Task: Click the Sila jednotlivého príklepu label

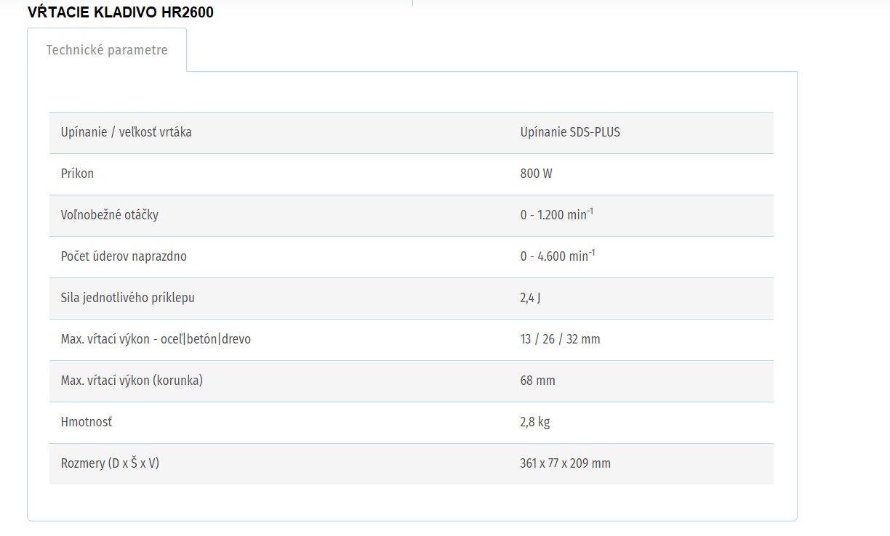Action: pyautogui.click(x=128, y=298)
